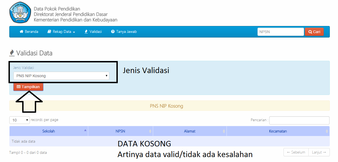Click the home icon beside Beranda
The image size is (338, 162).
[21, 31]
